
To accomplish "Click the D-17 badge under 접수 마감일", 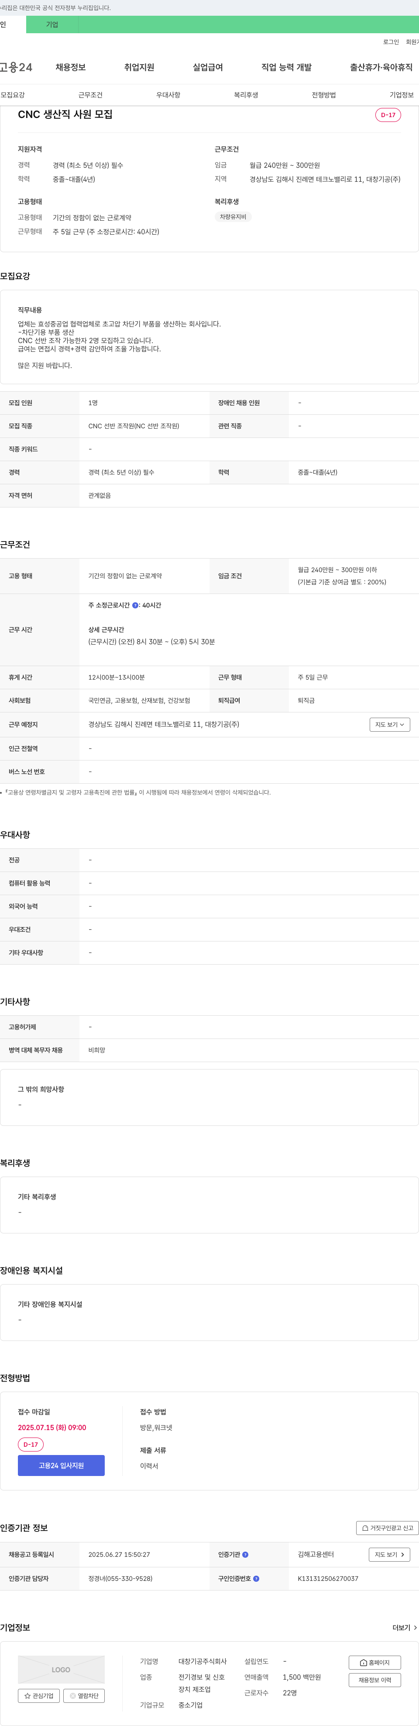I will tap(31, 1445).
